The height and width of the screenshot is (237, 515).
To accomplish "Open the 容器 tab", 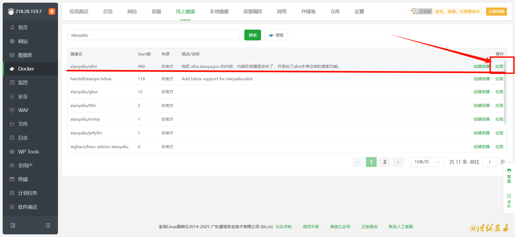I will (156, 12).
